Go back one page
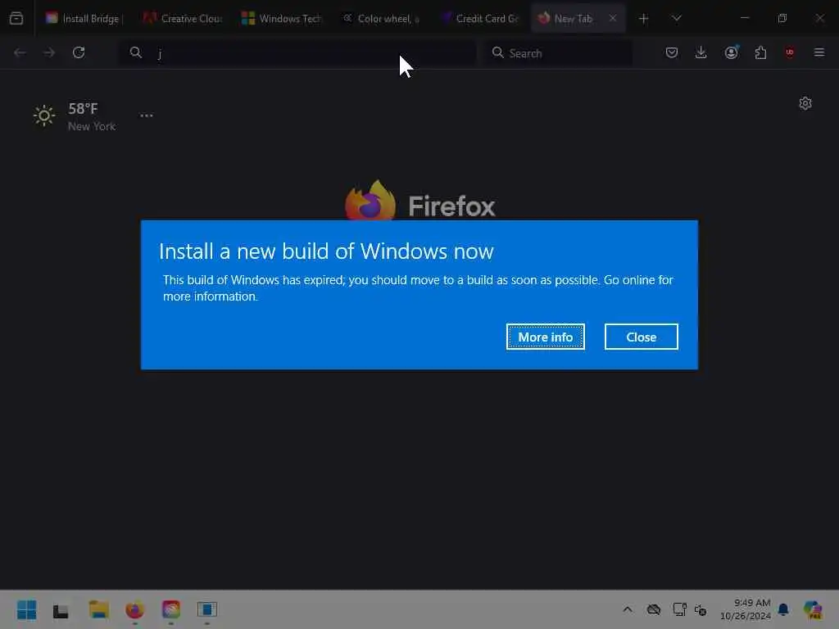839x629 pixels. tap(20, 52)
